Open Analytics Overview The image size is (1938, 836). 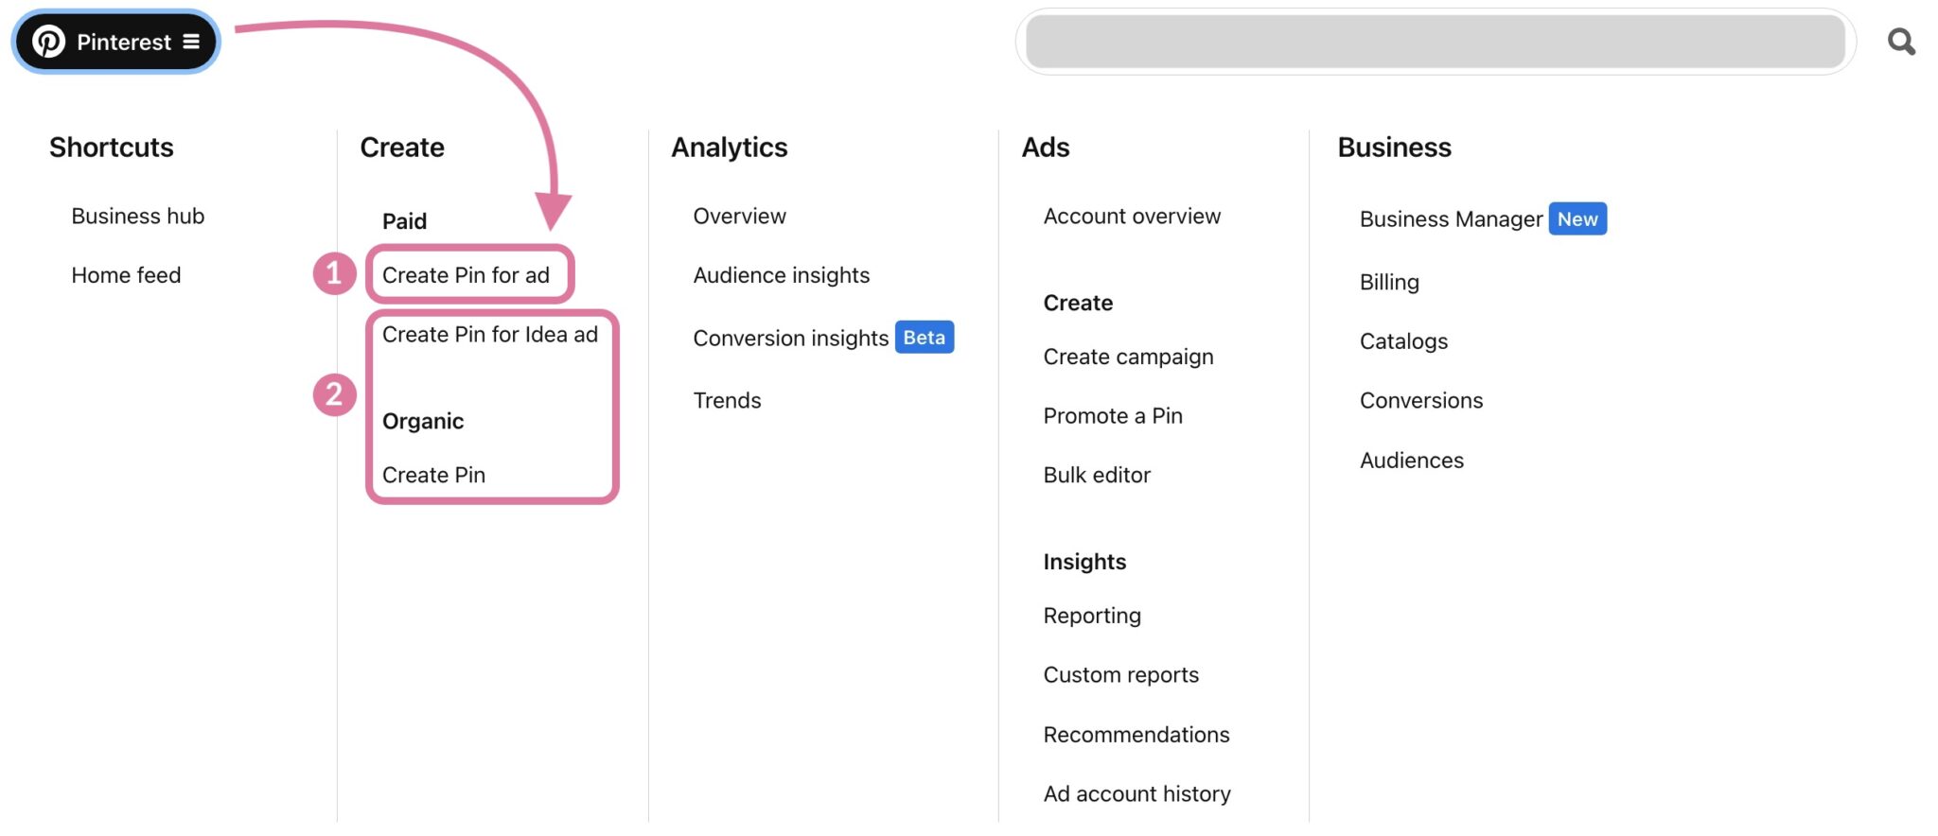(739, 217)
